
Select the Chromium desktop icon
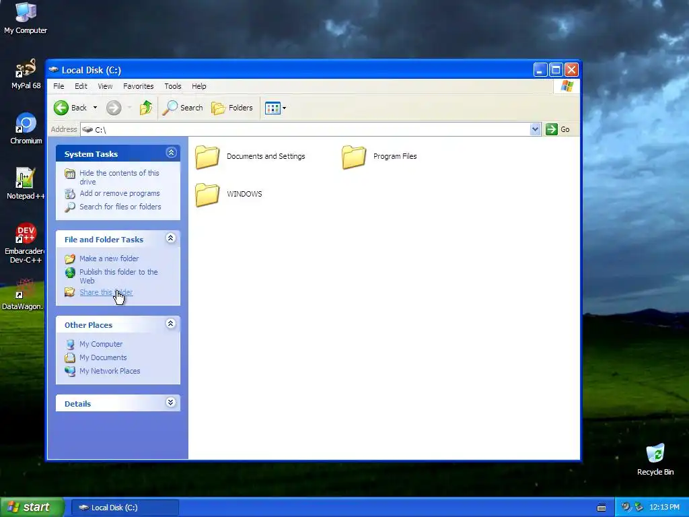coord(26,129)
